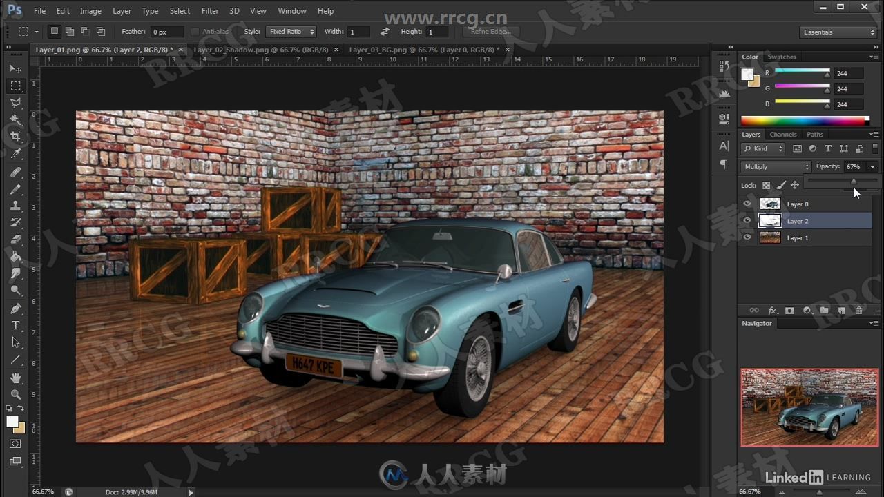The image size is (884, 497).
Task: Add a layer mask
Action: 789,311
